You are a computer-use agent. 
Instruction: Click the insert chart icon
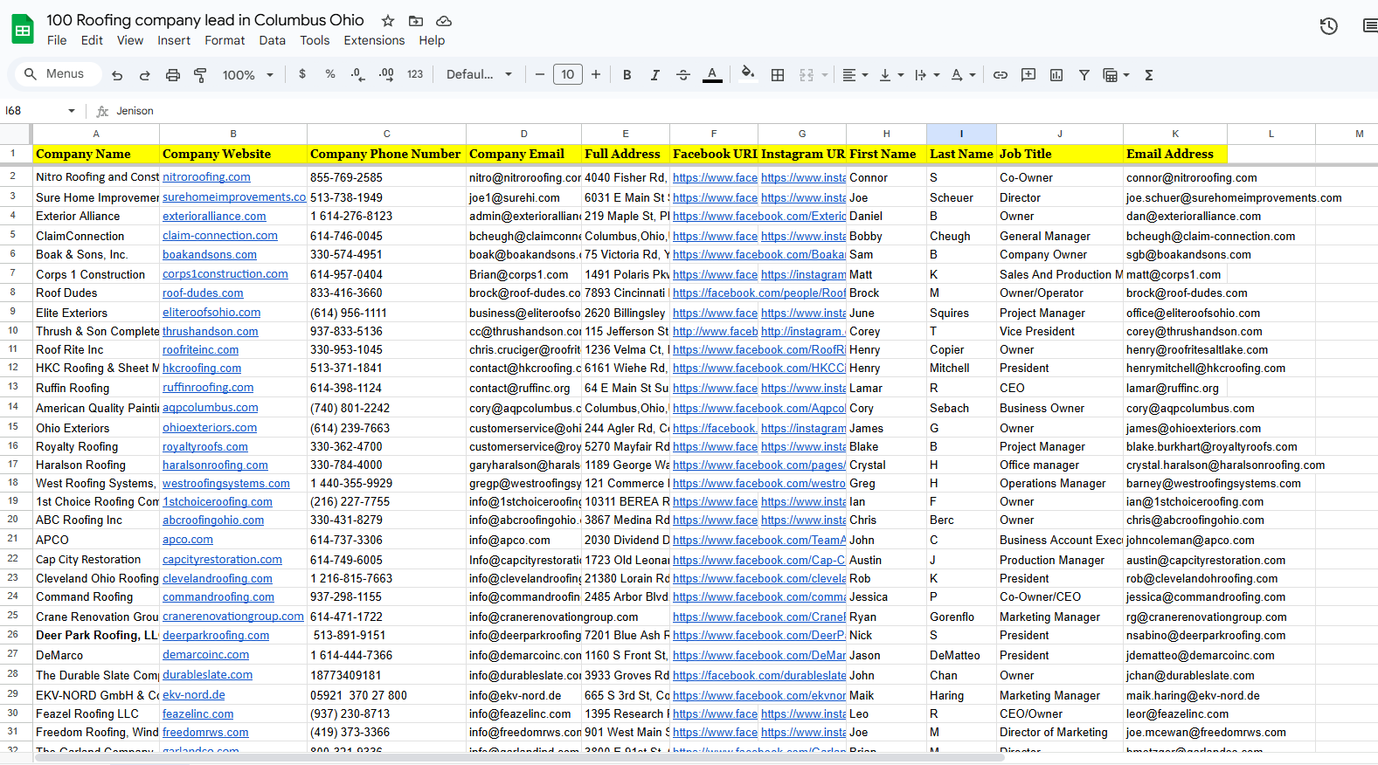pos(1056,75)
